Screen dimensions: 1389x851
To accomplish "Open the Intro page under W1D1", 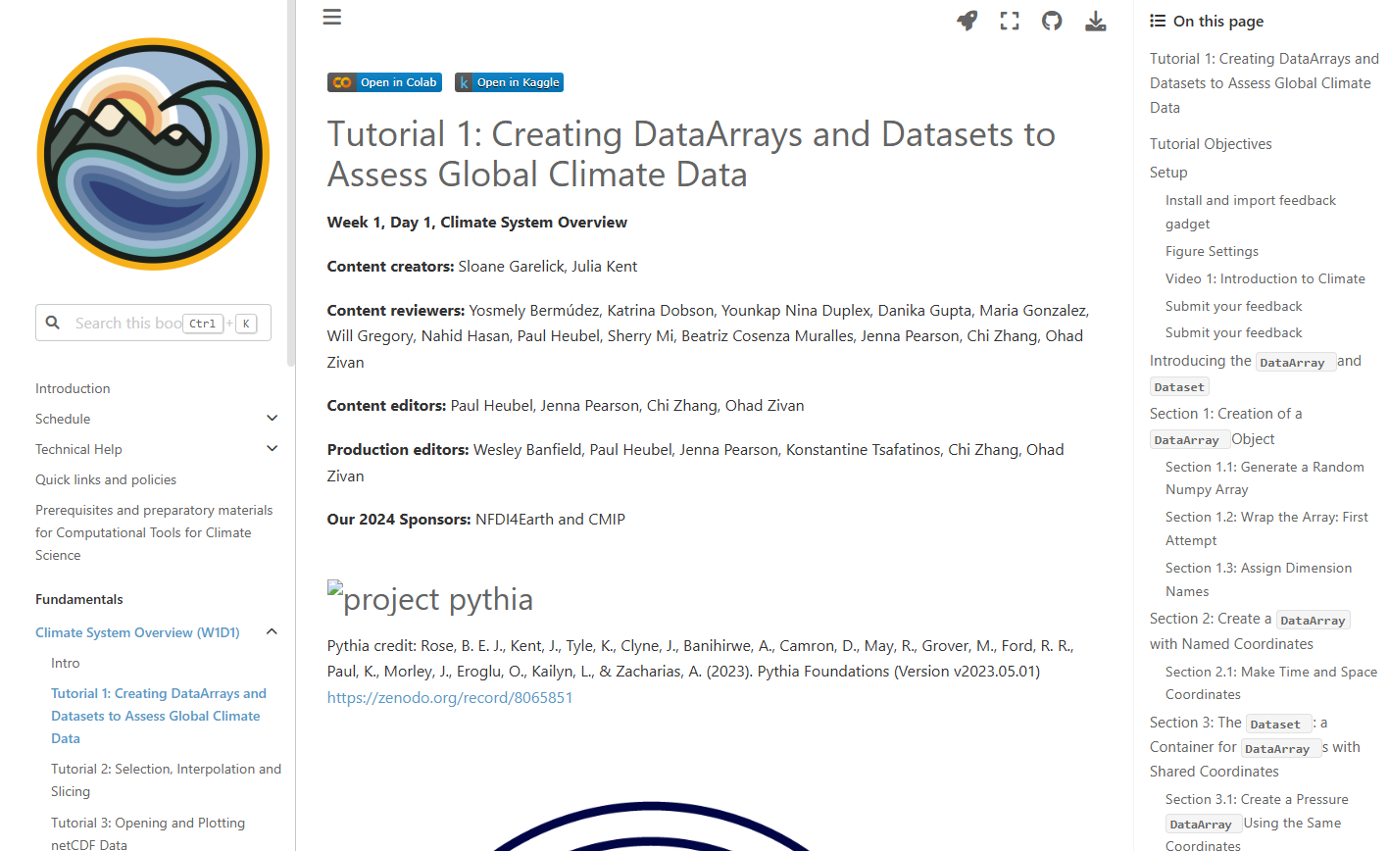I will pyautogui.click(x=66, y=663).
